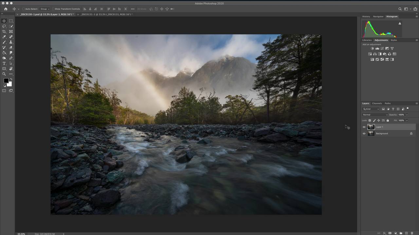Select the Lasso tool

4,26
